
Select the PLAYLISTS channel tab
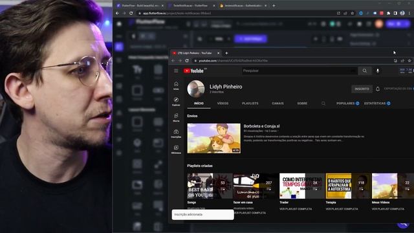pos(250,104)
